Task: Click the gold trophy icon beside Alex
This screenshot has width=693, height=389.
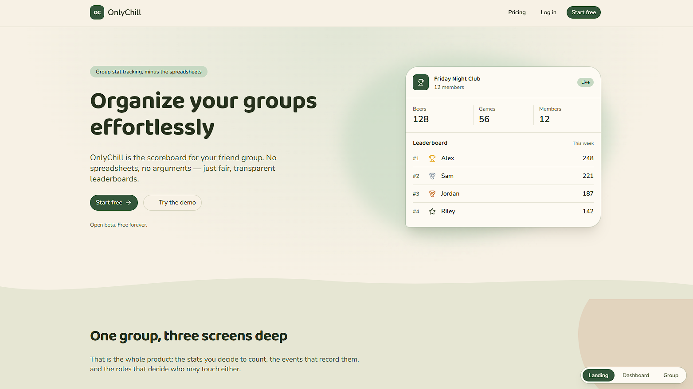Action: pyautogui.click(x=432, y=158)
